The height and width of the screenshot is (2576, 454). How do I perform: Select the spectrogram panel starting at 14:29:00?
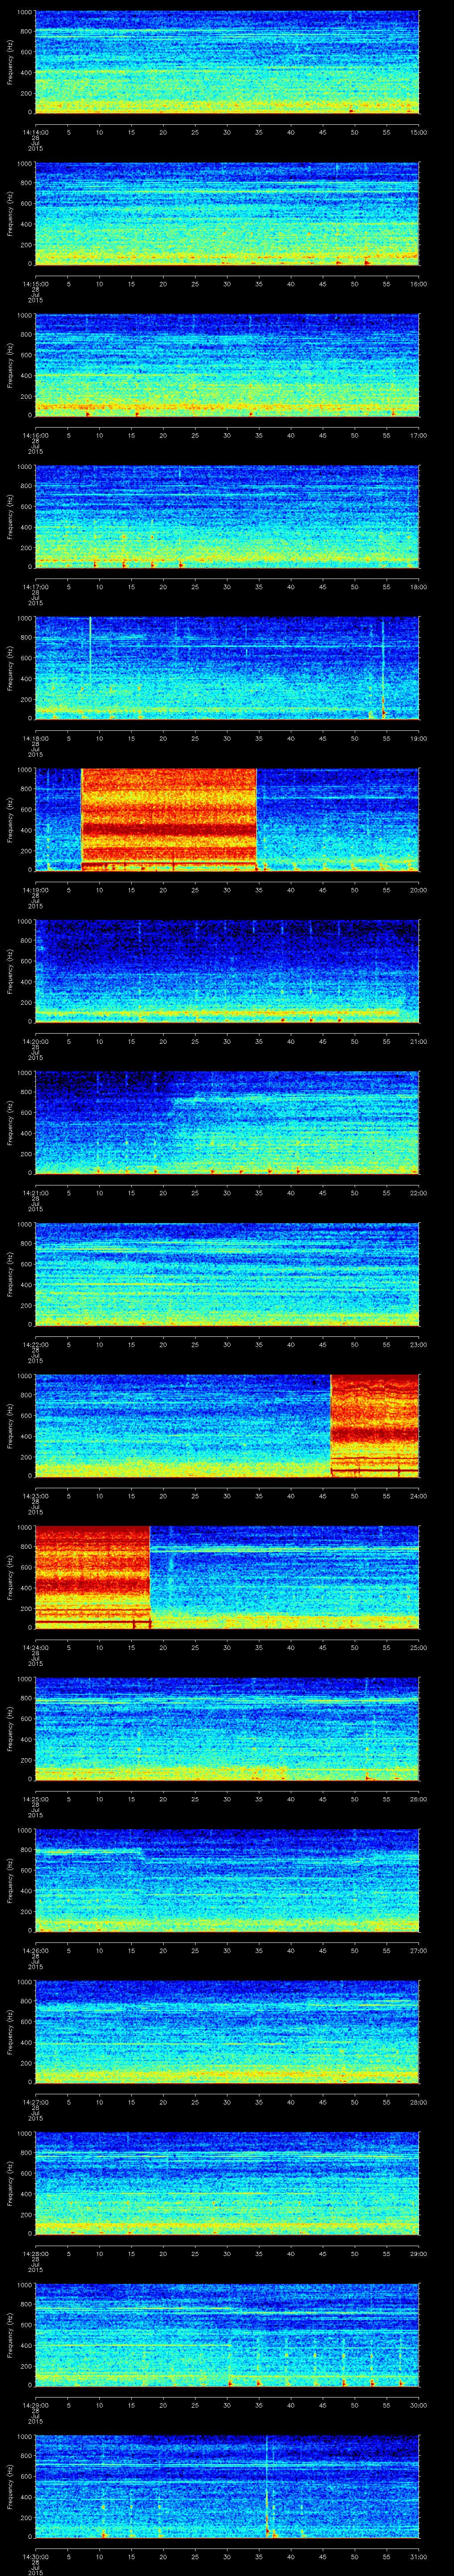(x=227, y=2335)
